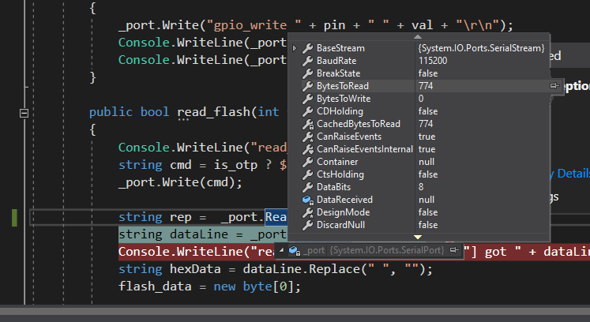Expand the BaseStream property node

pos(295,48)
